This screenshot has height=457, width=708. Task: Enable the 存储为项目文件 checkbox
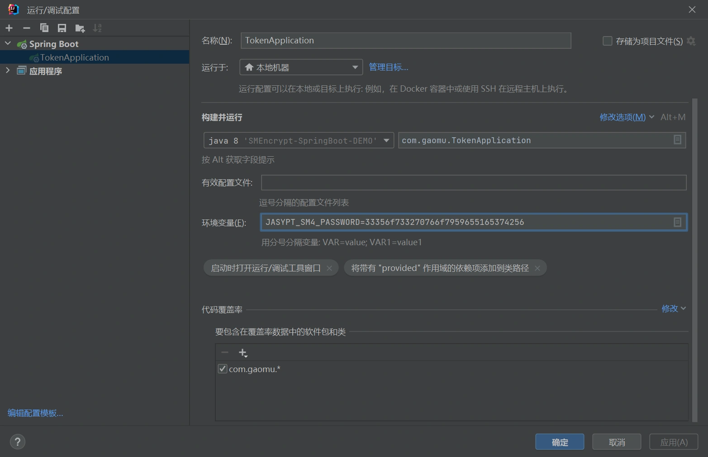608,41
